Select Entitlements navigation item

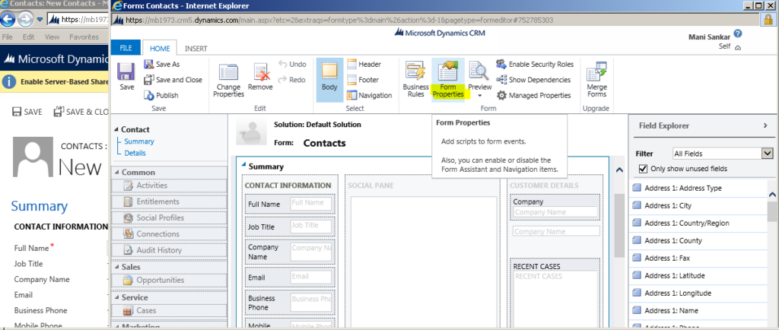click(157, 201)
